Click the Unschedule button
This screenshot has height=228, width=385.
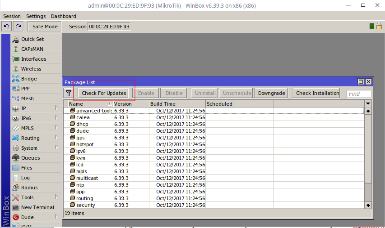pos(237,93)
